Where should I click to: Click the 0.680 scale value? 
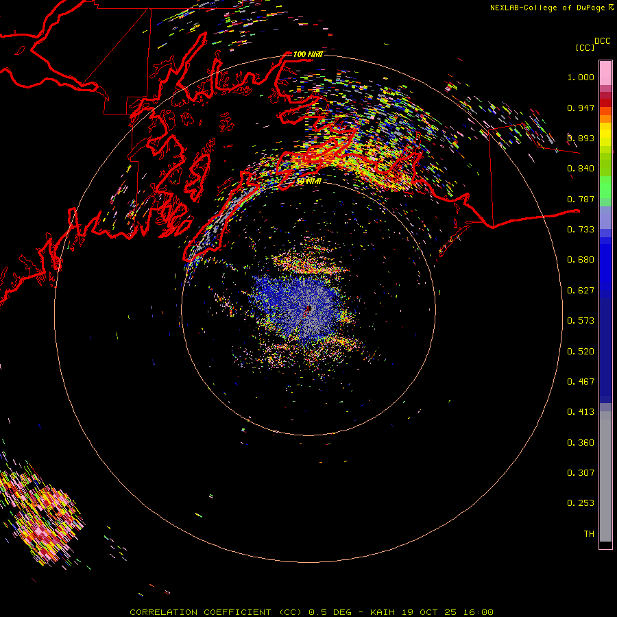tap(581, 260)
